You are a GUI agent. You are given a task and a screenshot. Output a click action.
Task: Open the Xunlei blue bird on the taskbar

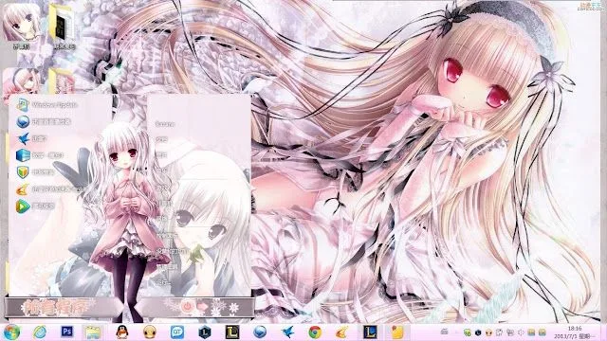[287, 332]
